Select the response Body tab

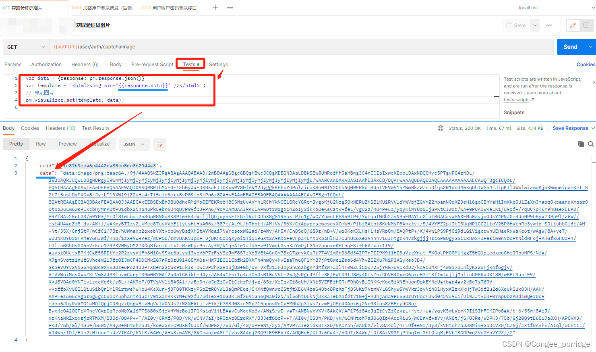click(x=9, y=128)
